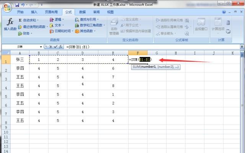Select row header 5
Screen dimensions: 245x153
(x=6, y=94)
